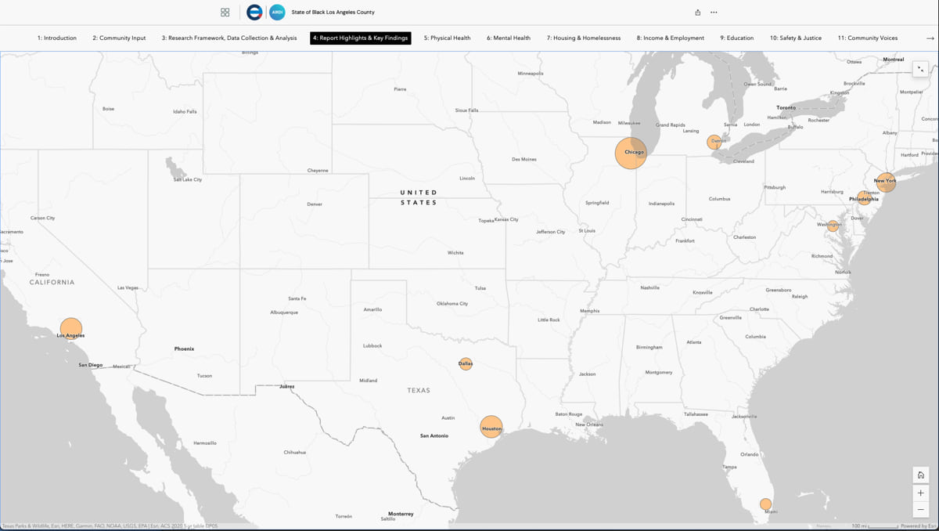Click the Phoenix city label
Screen dimensions: 939x531
[x=185, y=349]
